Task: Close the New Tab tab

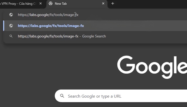Action: 103,3
